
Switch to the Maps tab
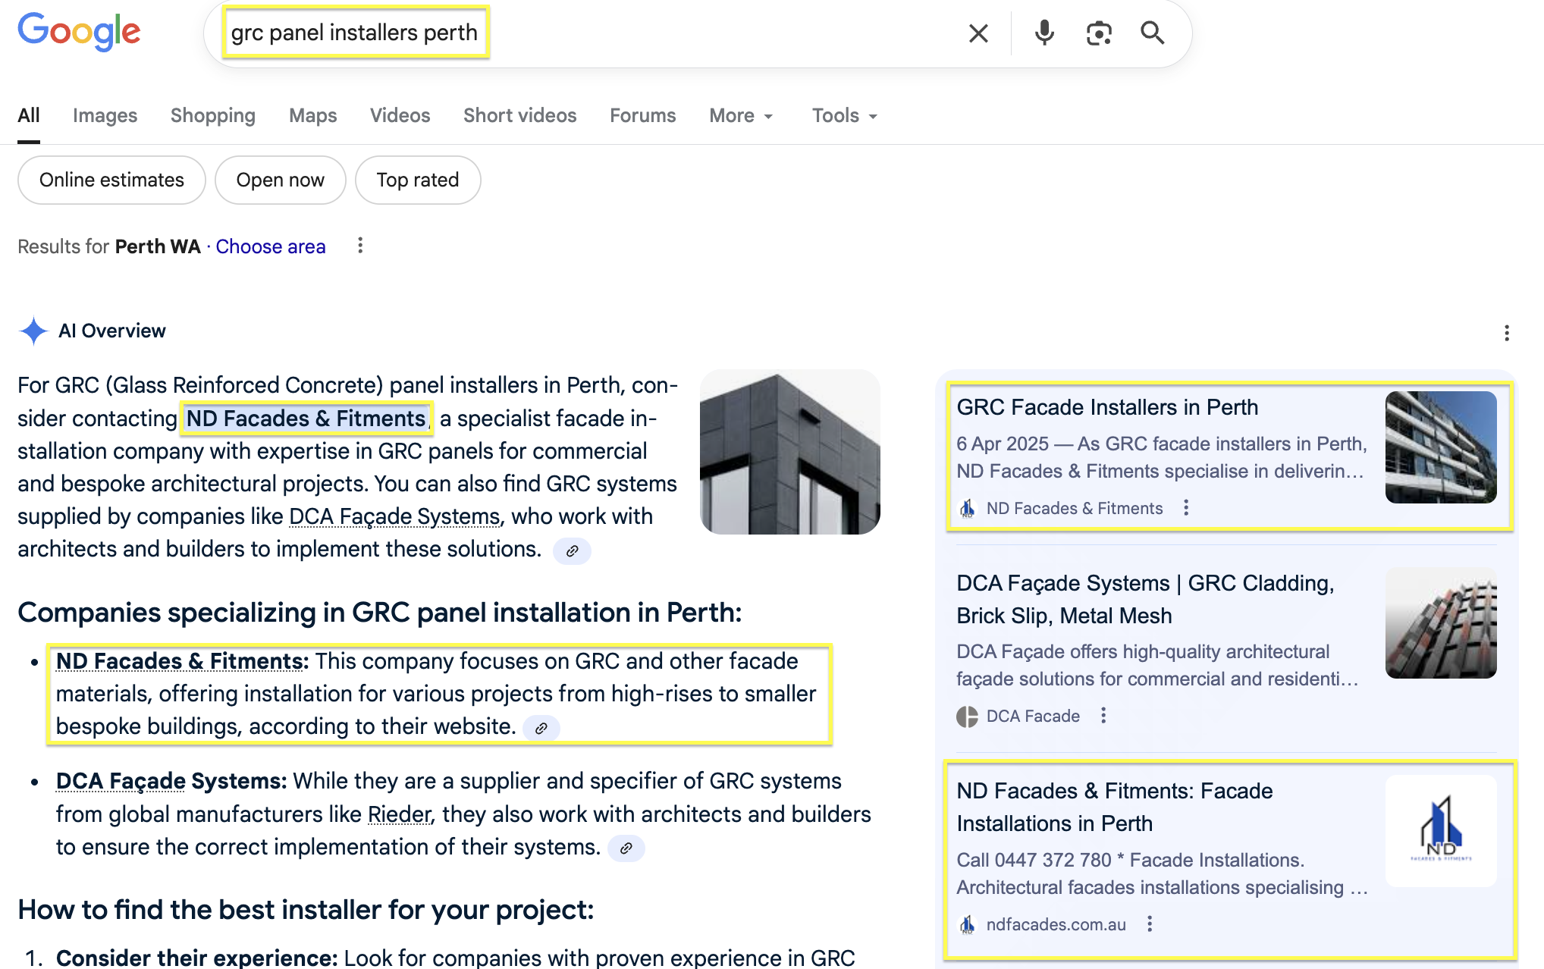coord(312,116)
